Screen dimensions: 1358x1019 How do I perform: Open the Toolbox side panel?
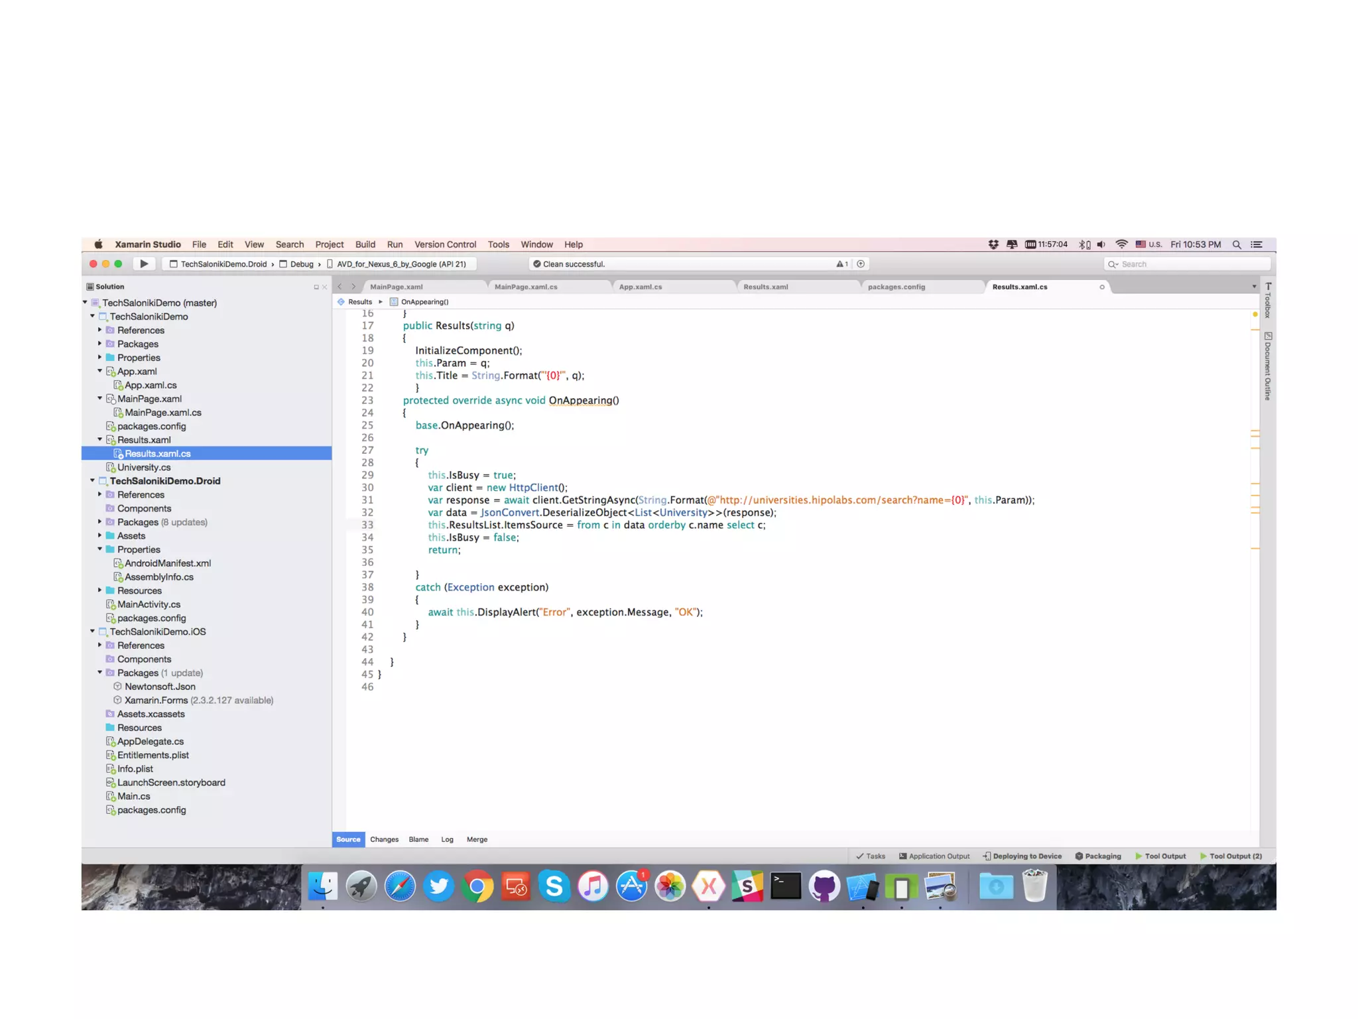[1268, 301]
